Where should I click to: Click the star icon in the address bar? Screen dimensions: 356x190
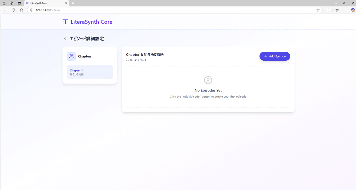pos(318,10)
